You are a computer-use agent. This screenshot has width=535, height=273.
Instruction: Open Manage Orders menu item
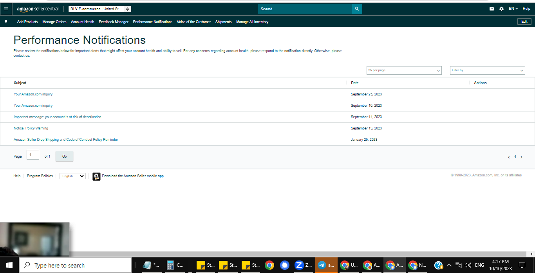pos(54,22)
